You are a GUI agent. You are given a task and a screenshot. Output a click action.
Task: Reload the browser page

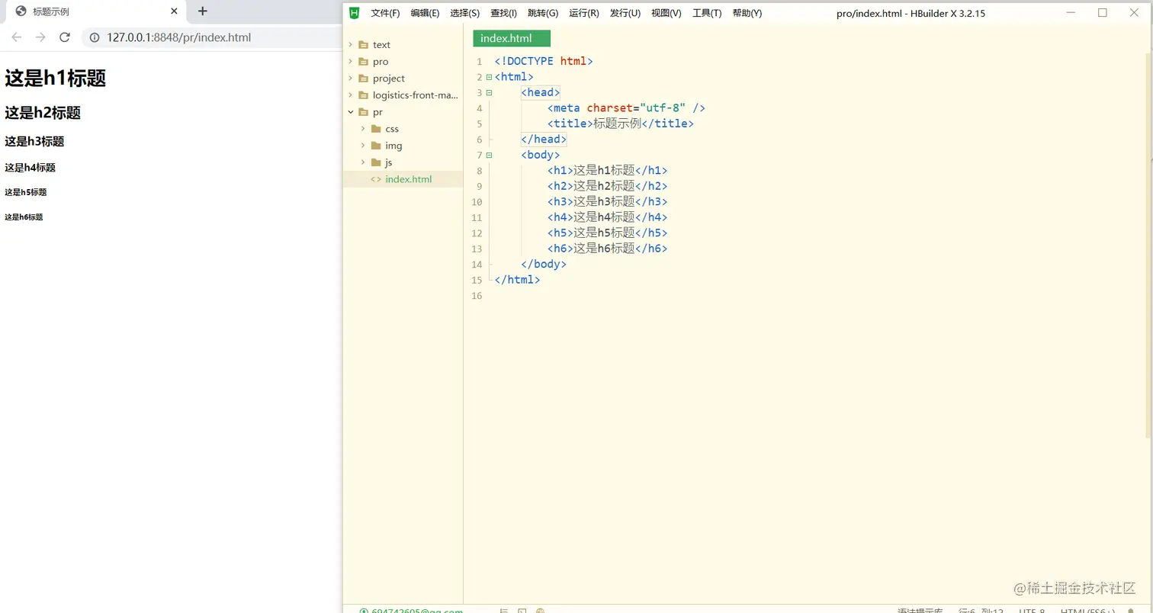65,37
